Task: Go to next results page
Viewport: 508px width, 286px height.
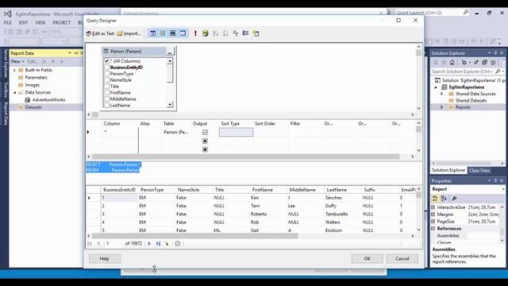Action: (149, 244)
